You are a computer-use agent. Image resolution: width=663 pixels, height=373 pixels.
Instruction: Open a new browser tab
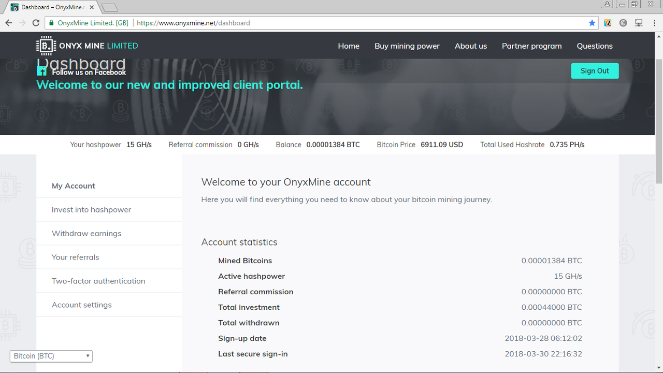pyautogui.click(x=110, y=8)
